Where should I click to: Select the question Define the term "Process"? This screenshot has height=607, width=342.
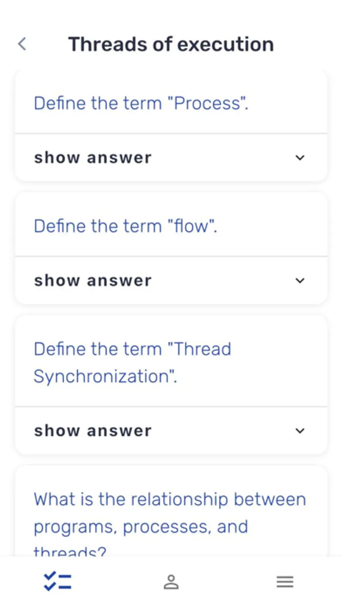pos(141,103)
